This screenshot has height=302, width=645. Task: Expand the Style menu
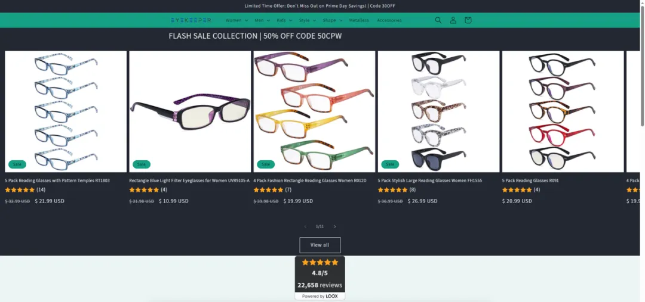pos(308,20)
